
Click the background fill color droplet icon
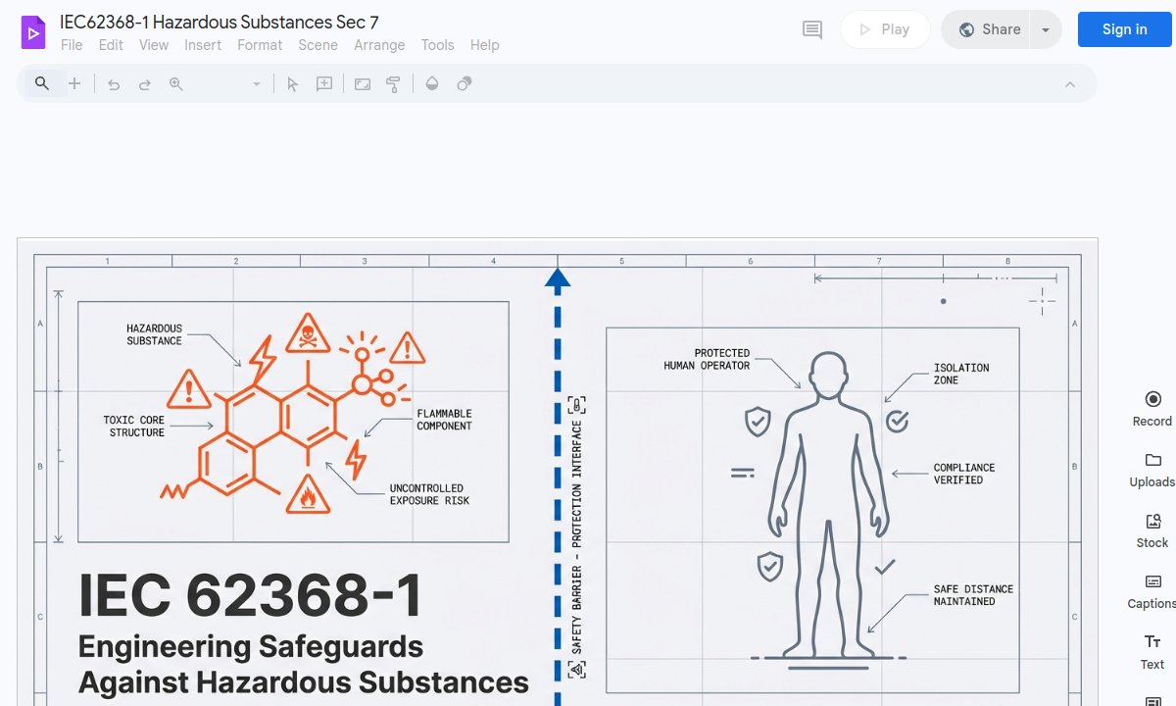(432, 84)
